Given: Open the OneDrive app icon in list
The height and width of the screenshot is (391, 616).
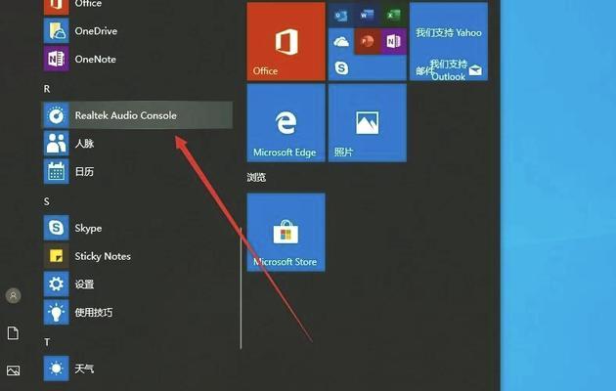Looking at the screenshot, I should click(56, 30).
